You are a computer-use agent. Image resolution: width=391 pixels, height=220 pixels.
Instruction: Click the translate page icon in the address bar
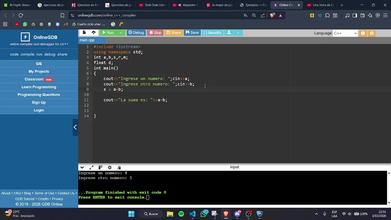(245, 15)
